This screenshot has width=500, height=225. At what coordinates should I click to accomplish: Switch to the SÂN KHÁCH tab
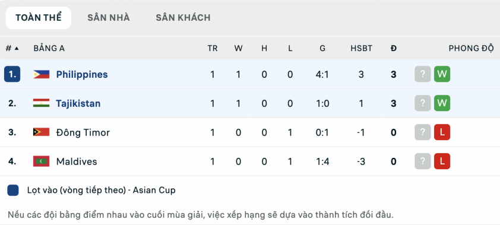183,18
